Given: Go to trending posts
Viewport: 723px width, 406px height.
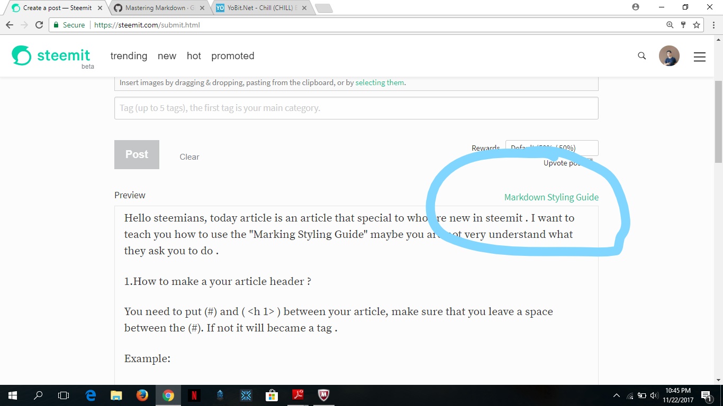Looking at the screenshot, I should (129, 56).
